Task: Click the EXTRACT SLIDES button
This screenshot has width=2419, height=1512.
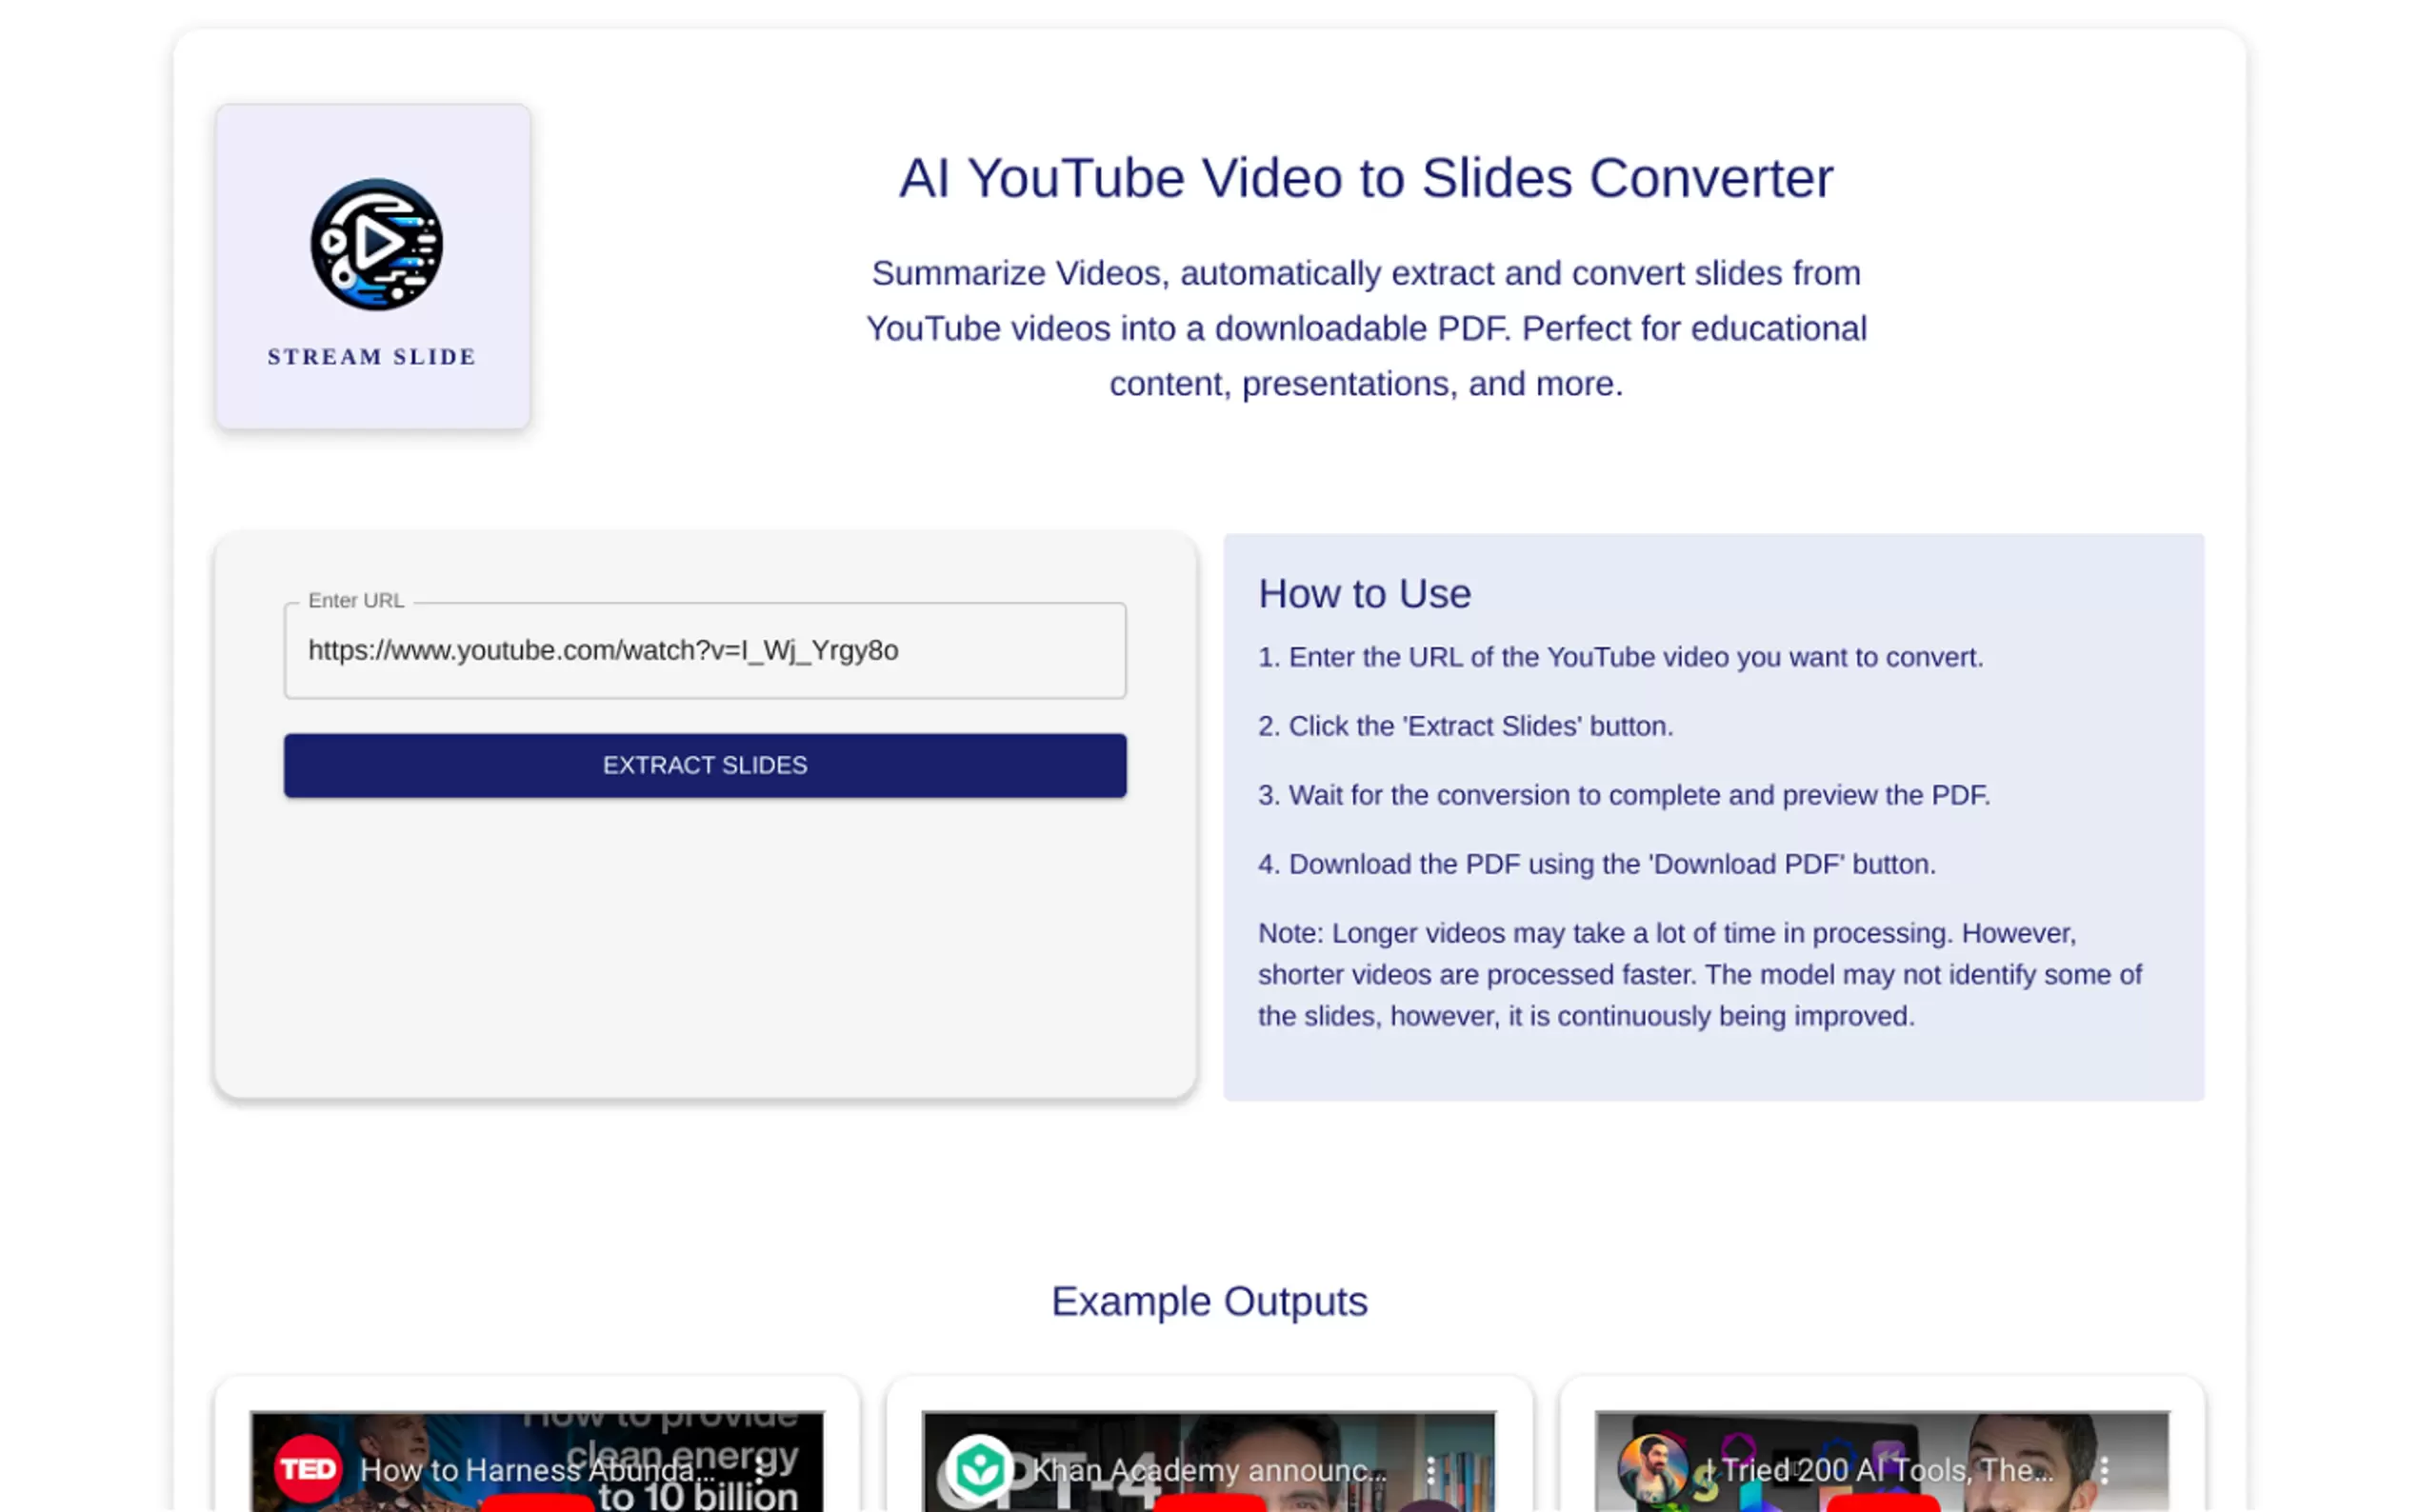Action: [x=705, y=765]
